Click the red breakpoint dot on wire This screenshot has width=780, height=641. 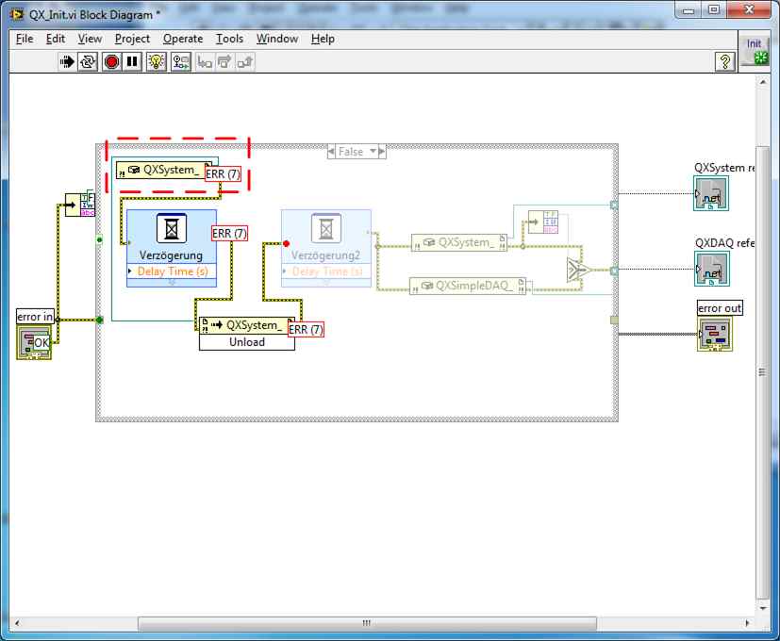point(286,243)
